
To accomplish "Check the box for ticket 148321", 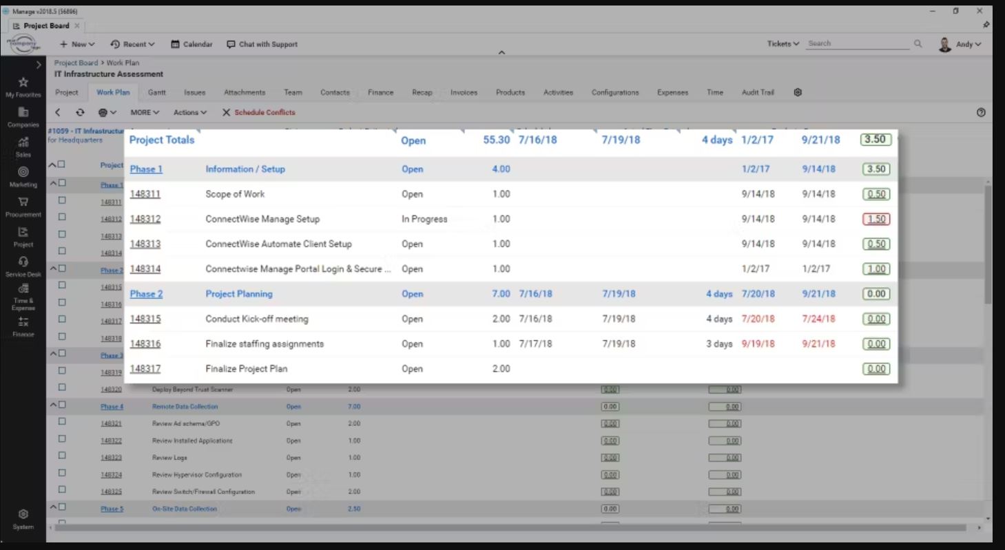I will pos(62,422).
